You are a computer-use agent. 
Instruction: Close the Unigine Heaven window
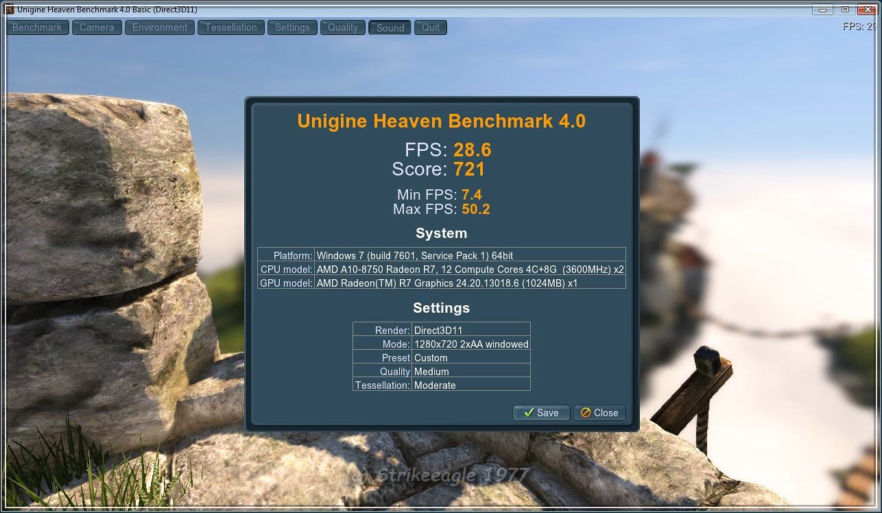pos(868,9)
